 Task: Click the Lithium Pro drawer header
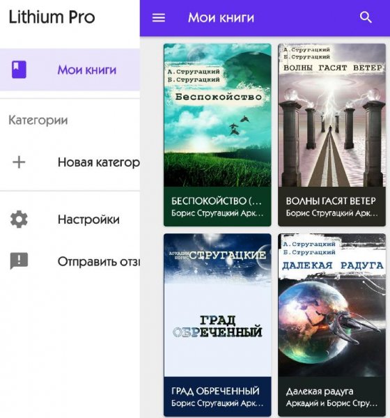[x=52, y=17]
